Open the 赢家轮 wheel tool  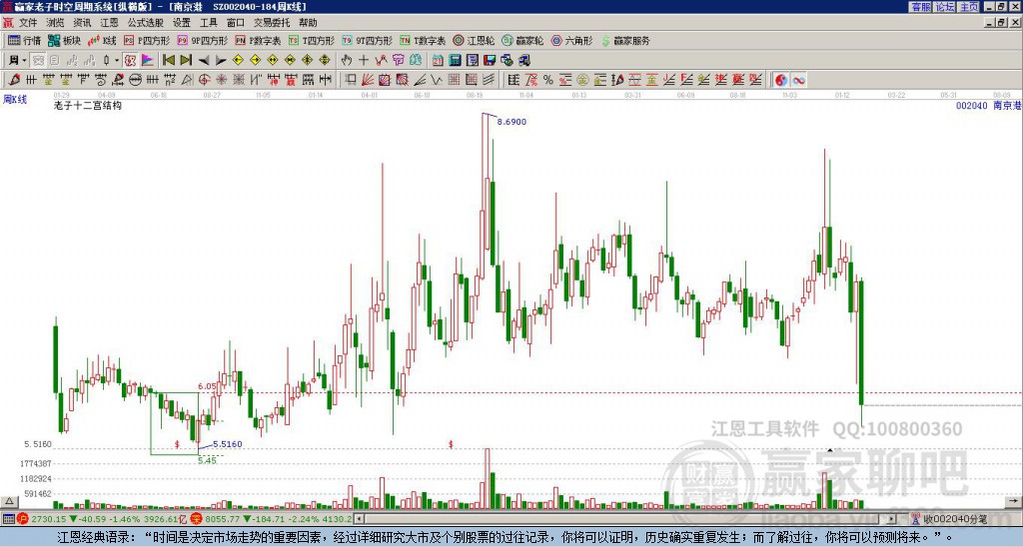pyautogui.click(x=522, y=40)
